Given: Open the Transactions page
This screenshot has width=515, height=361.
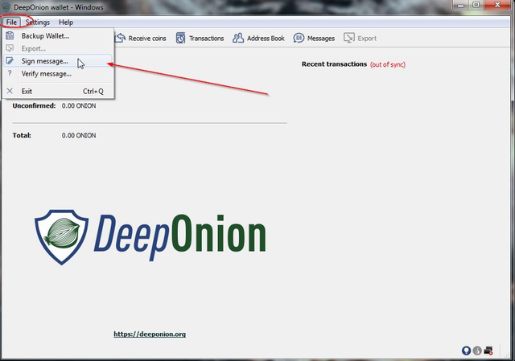Looking at the screenshot, I should click(200, 39).
